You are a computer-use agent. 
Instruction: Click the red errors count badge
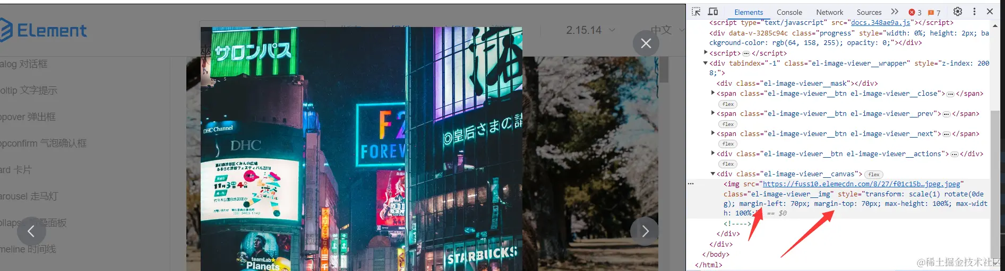coord(915,12)
